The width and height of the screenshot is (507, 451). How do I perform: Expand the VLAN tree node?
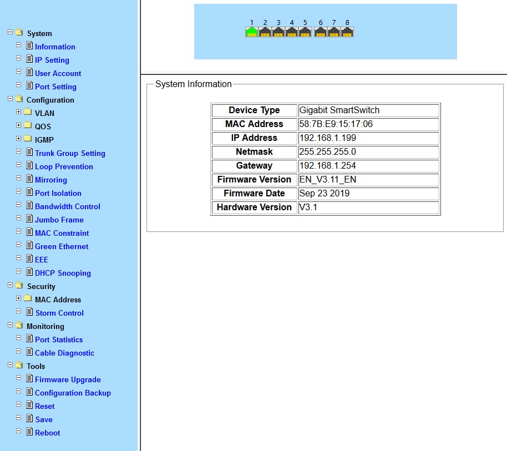pyautogui.click(x=19, y=113)
